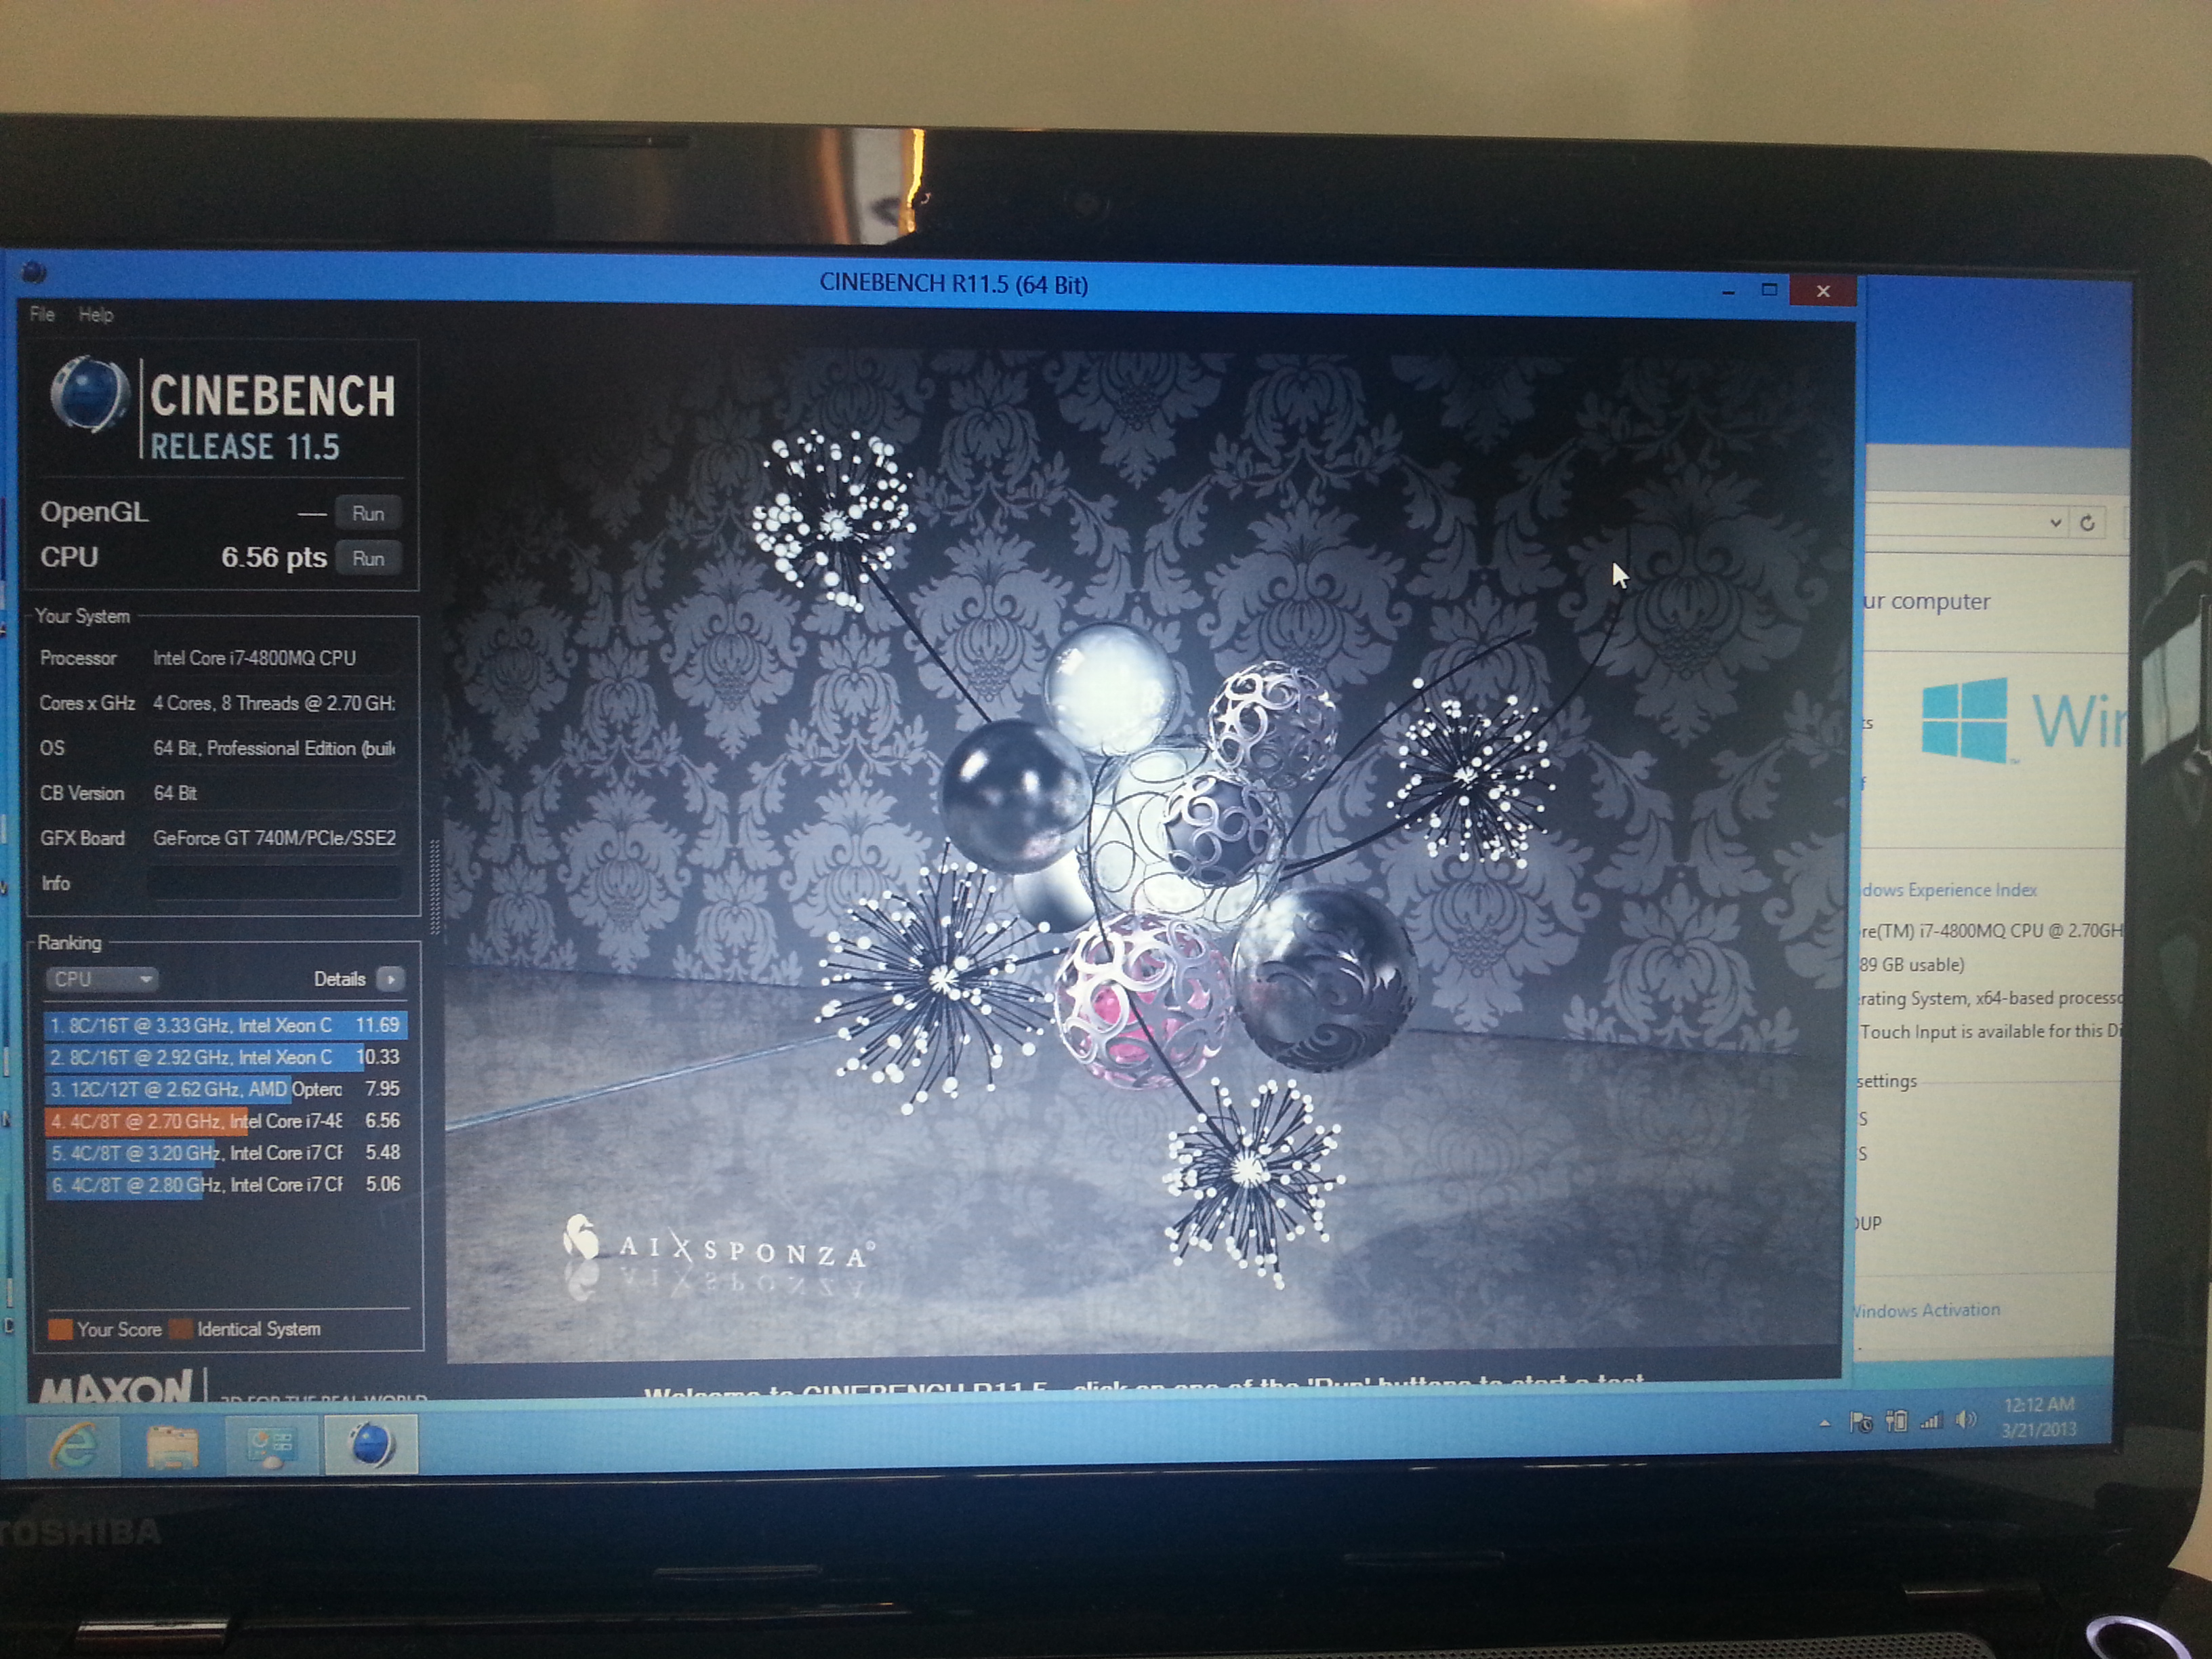The image size is (2212, 1659).
Task: Click the Cinebench taskbar icon
Action: point(370,1445)
